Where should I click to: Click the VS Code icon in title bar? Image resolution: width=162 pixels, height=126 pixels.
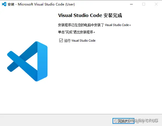[x=4, y=4]
